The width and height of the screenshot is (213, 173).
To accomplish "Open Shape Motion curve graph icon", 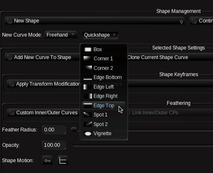I will tap(63, 161).
